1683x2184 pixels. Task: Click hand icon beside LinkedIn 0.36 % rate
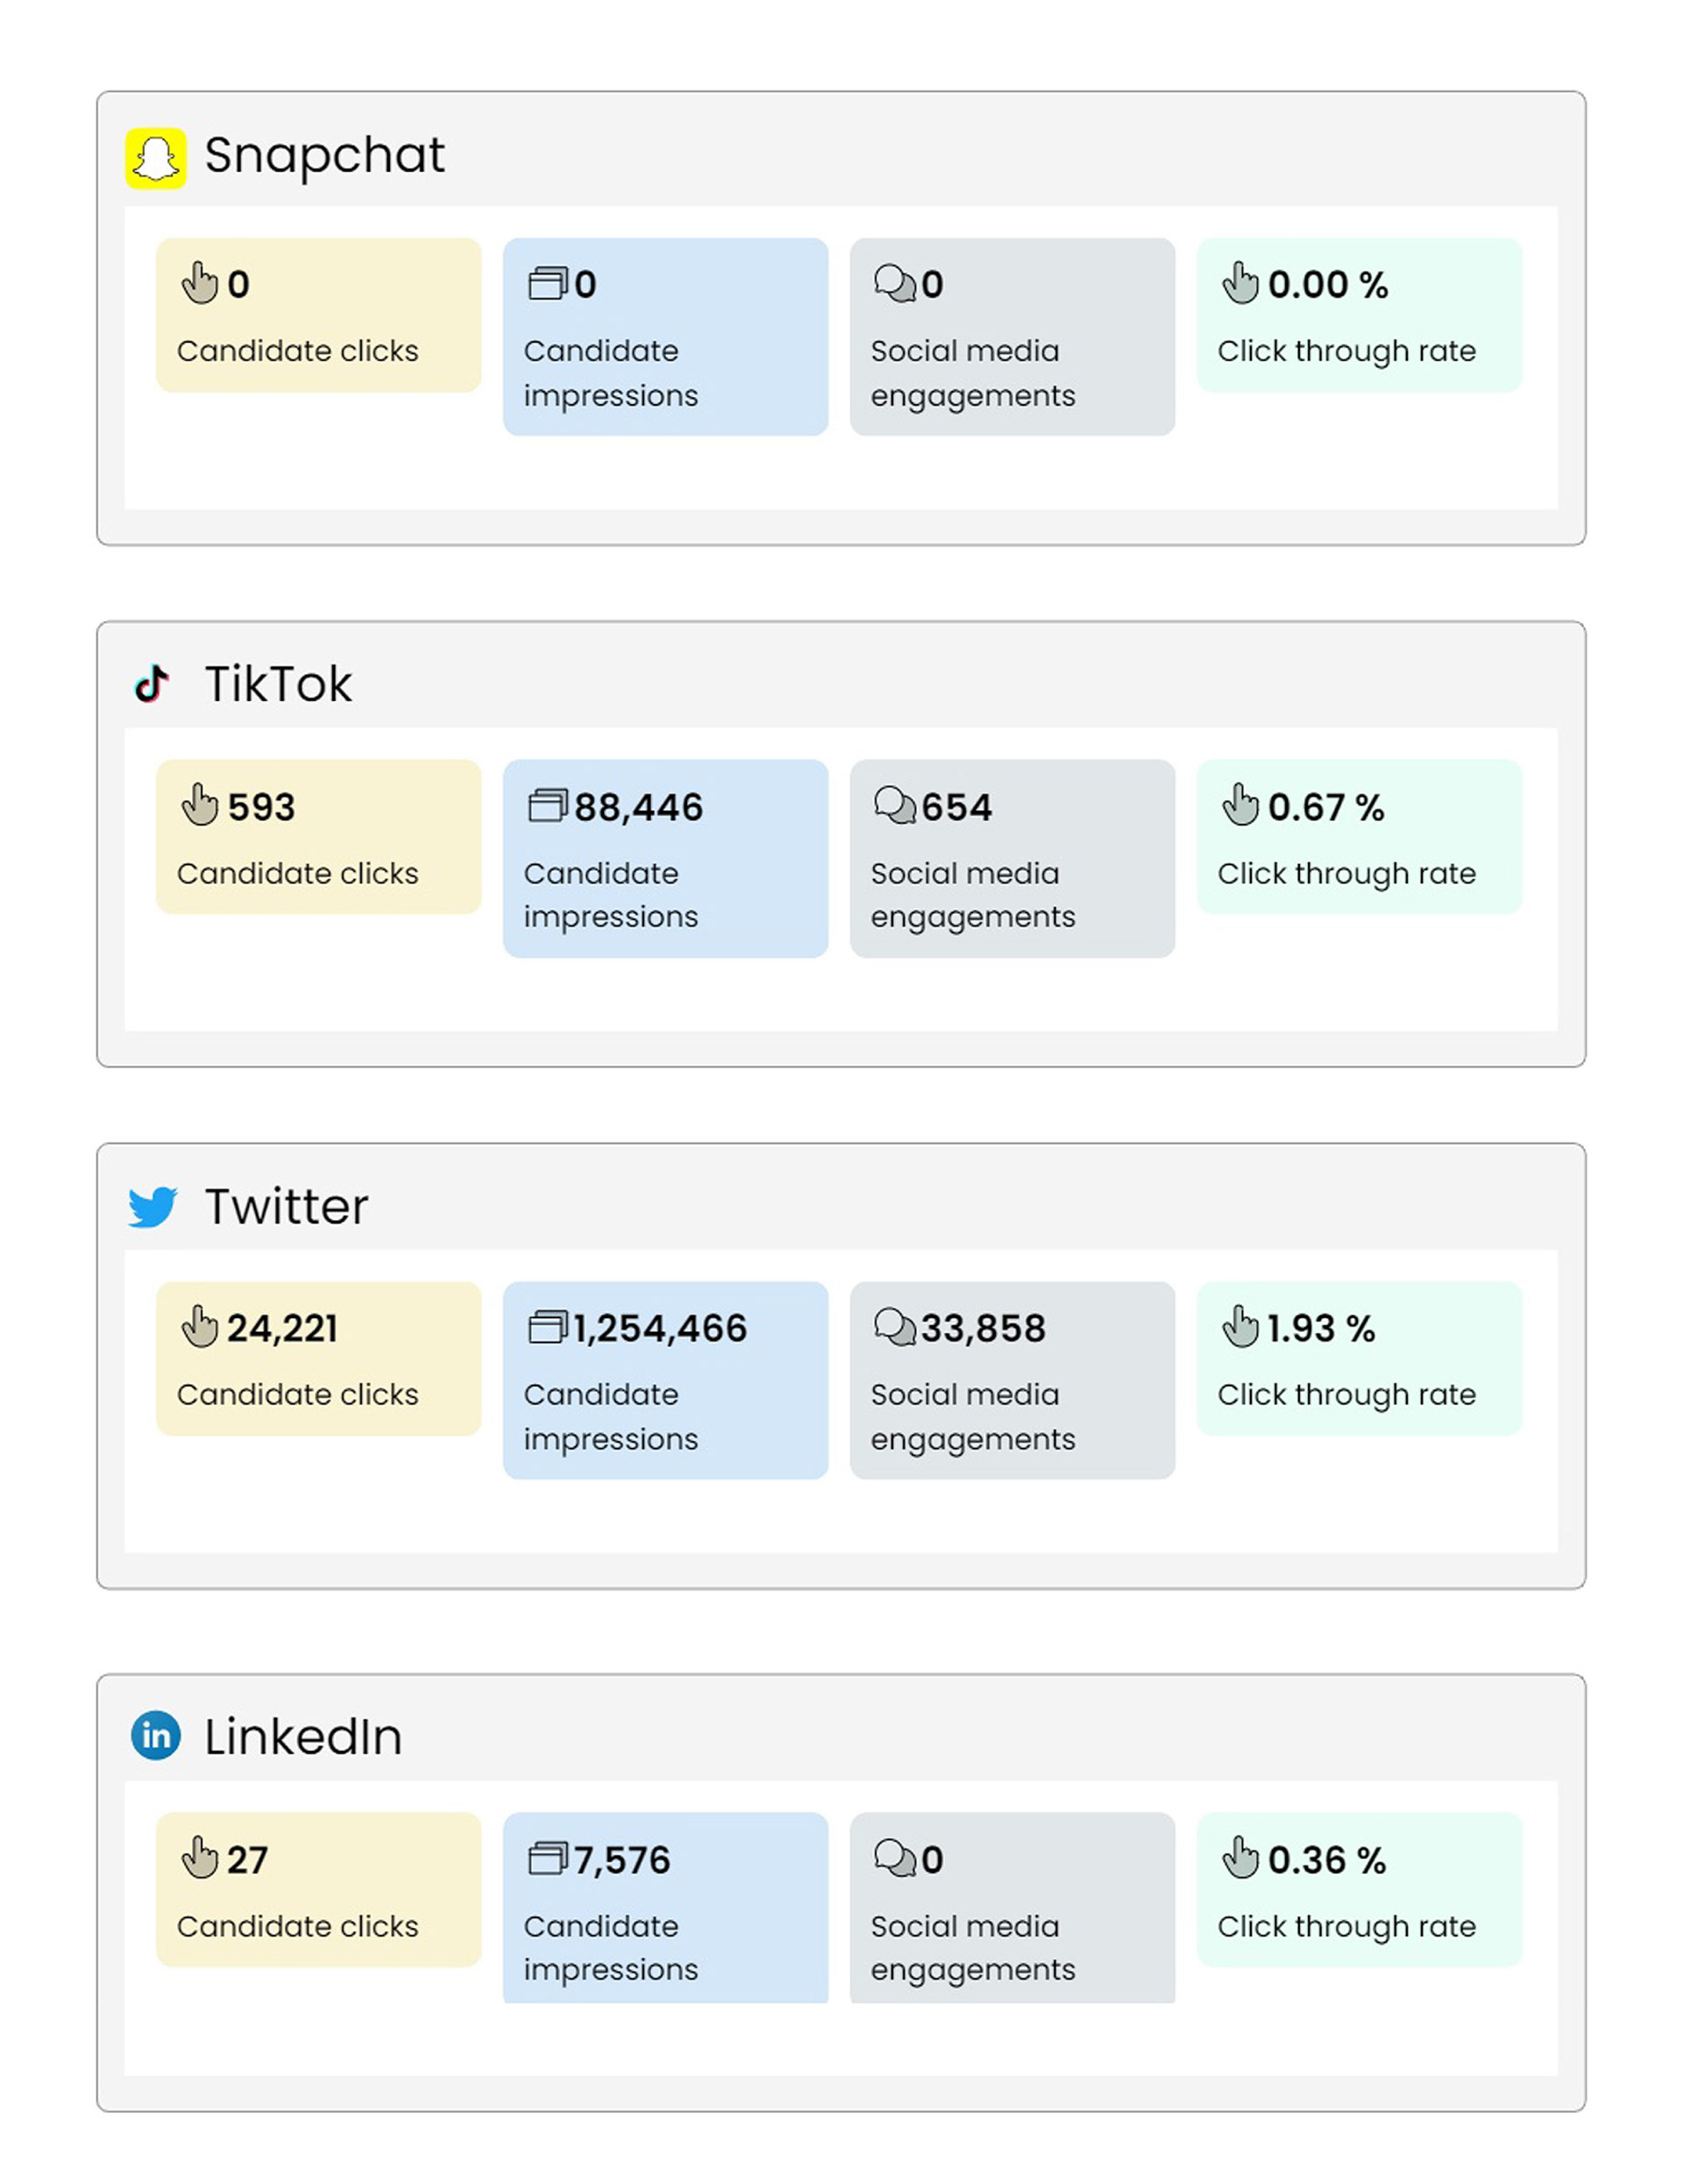tap(1240, 1858)
